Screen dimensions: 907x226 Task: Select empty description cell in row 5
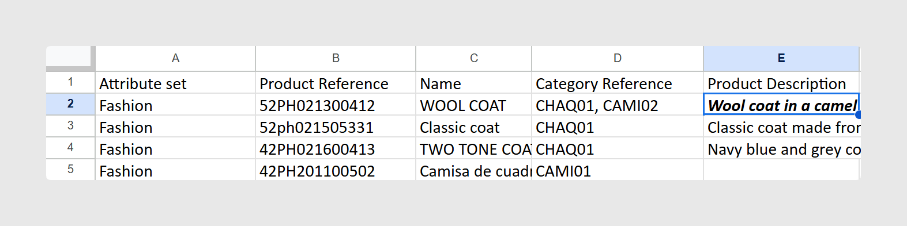[x=781, y=170]
